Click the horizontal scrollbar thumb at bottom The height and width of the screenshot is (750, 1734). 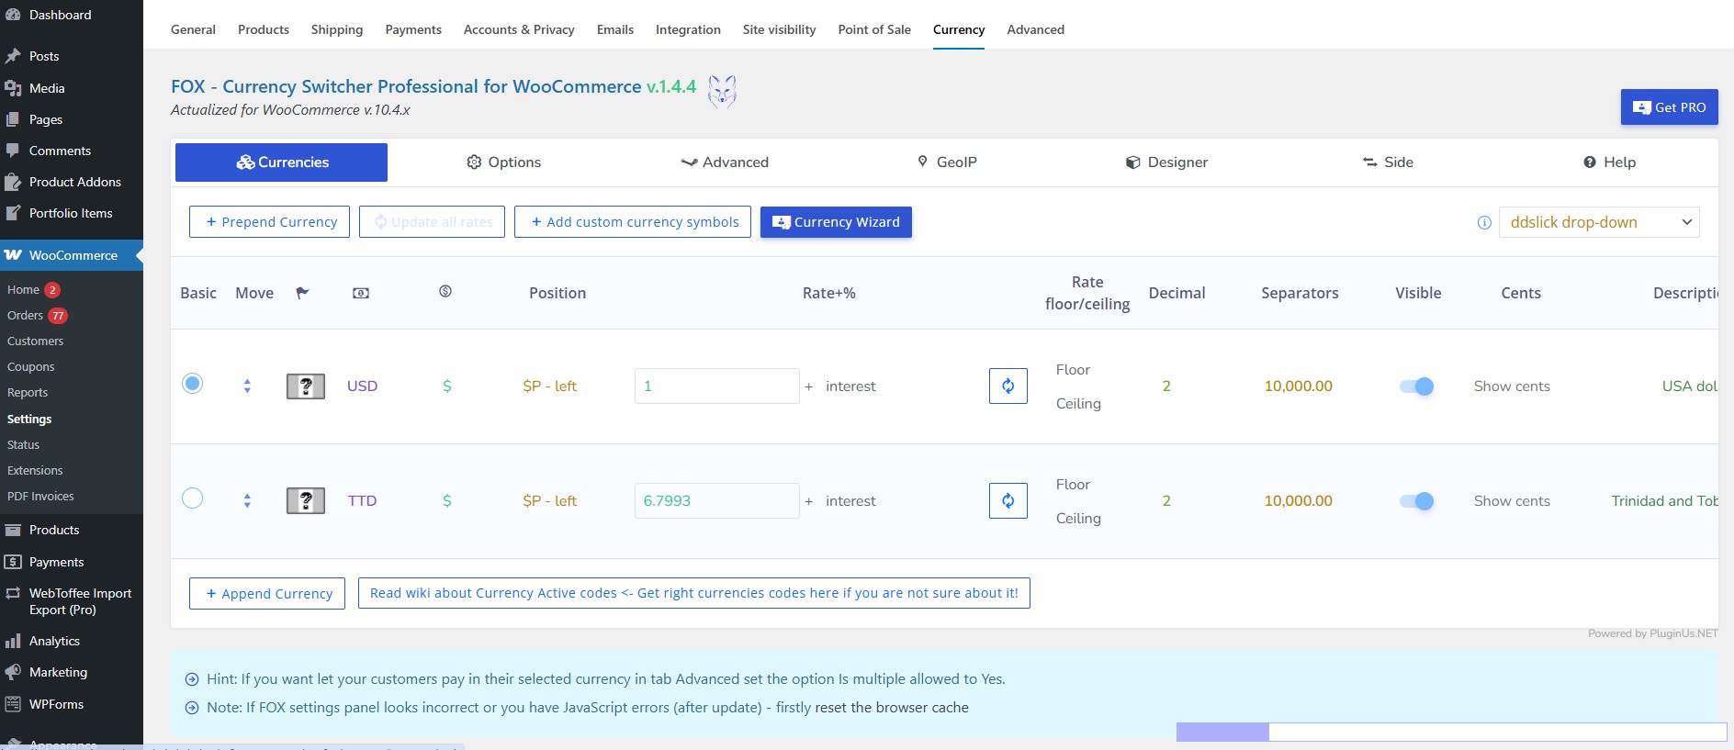(1222, 732)
